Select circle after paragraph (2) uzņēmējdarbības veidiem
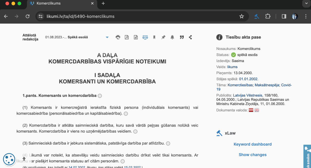The width and height of the screenshot is (311, 168). point(135,131)
